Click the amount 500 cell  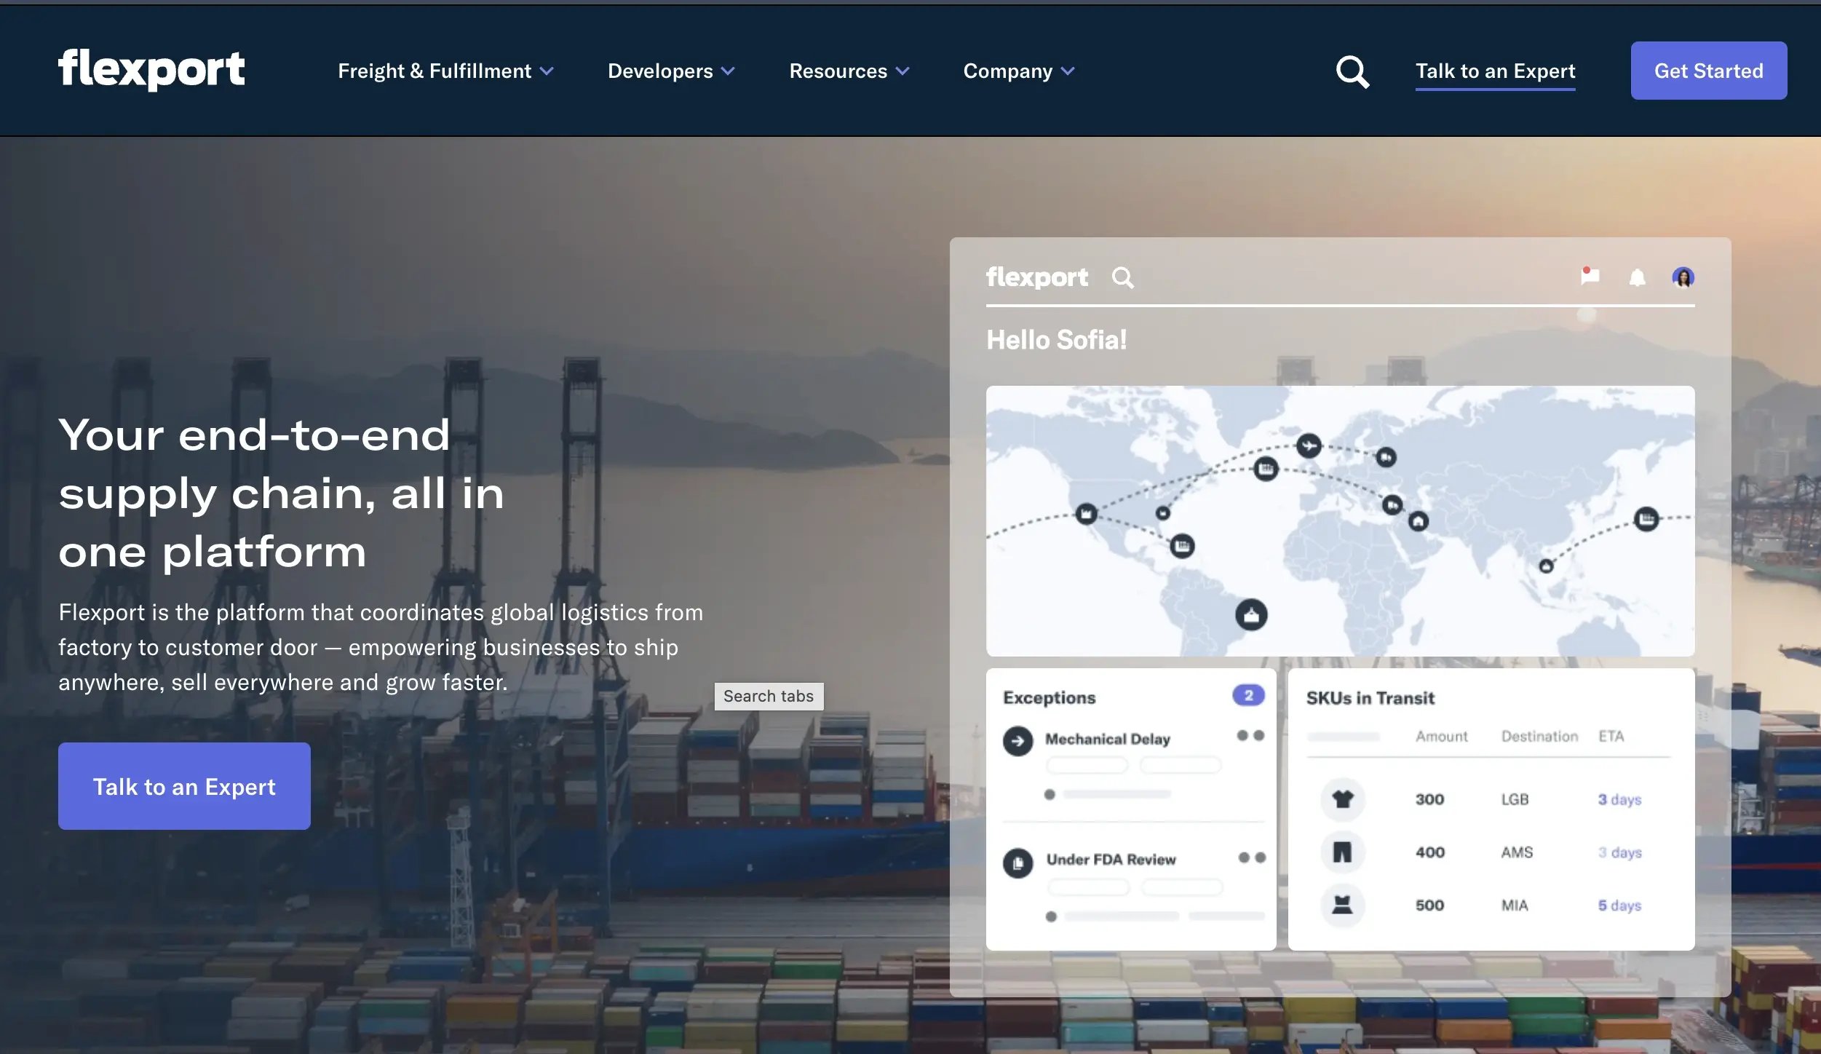pos(1429,906)
